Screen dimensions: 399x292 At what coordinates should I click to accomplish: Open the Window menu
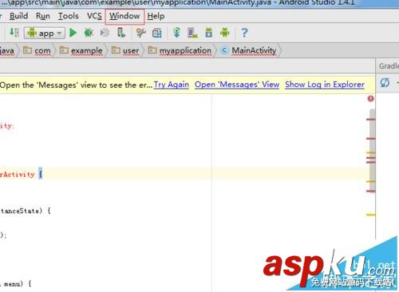[x=124, y=16]
